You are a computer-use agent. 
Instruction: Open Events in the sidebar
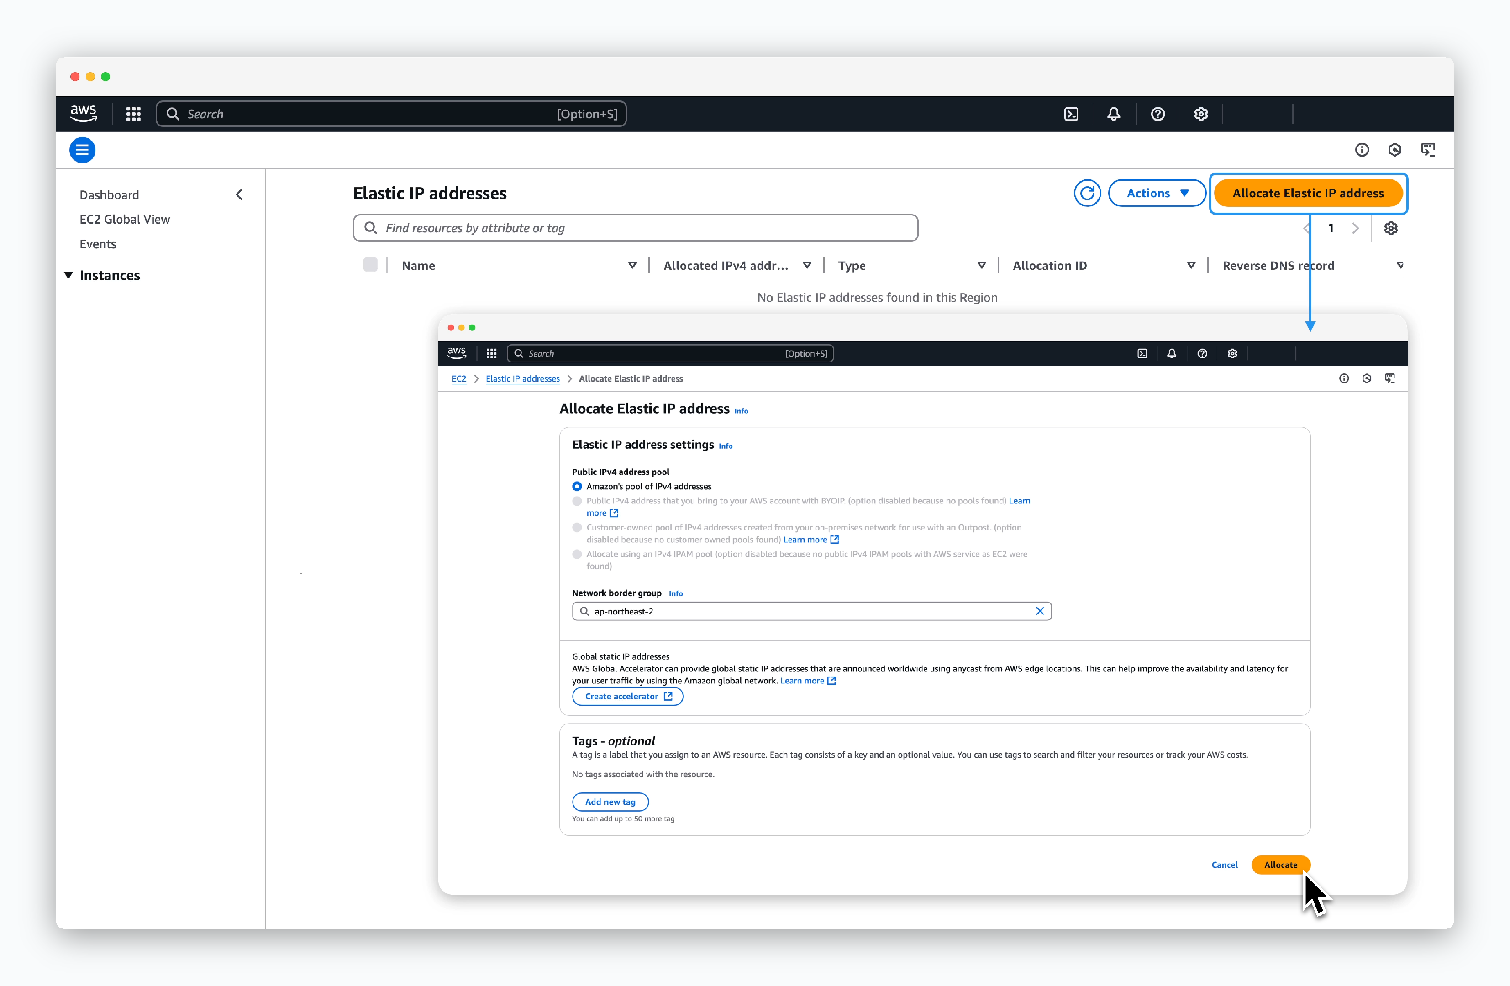(x=98, y=244)
